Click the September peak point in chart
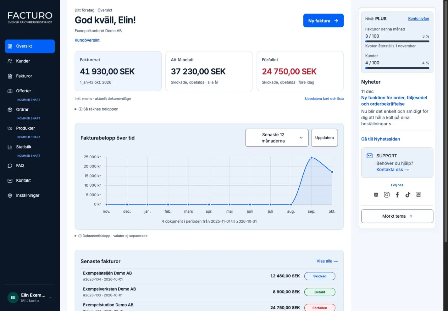Viewport: 448px width, 311px height. pos(312,158)
